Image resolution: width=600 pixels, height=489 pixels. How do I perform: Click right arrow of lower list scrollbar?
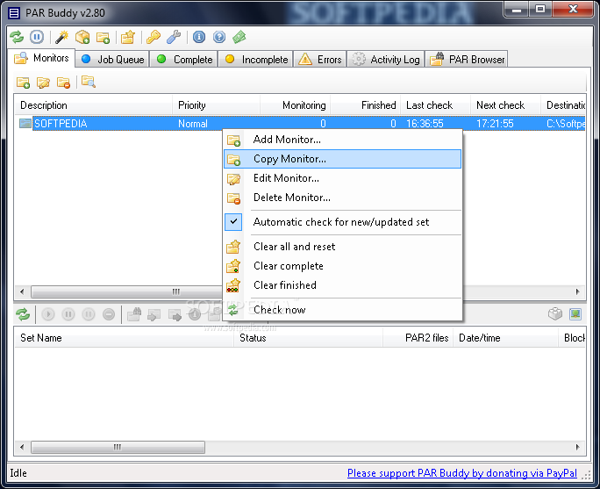[577, 447]
